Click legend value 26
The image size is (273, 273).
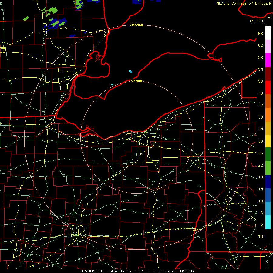(x=261, y=153)
